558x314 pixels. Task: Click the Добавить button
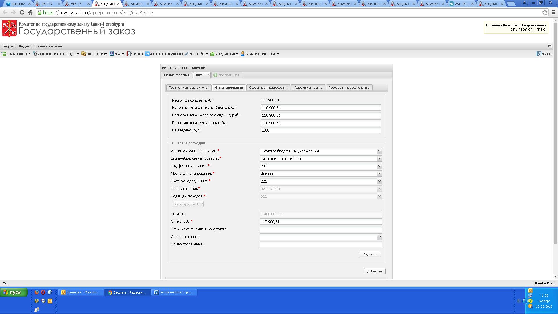pyautogui.click(x=374, y=271)
